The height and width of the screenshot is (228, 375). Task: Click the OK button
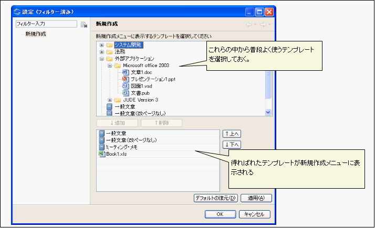220,214
